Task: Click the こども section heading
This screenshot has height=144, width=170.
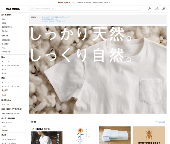Action: (x=4, y=135)
